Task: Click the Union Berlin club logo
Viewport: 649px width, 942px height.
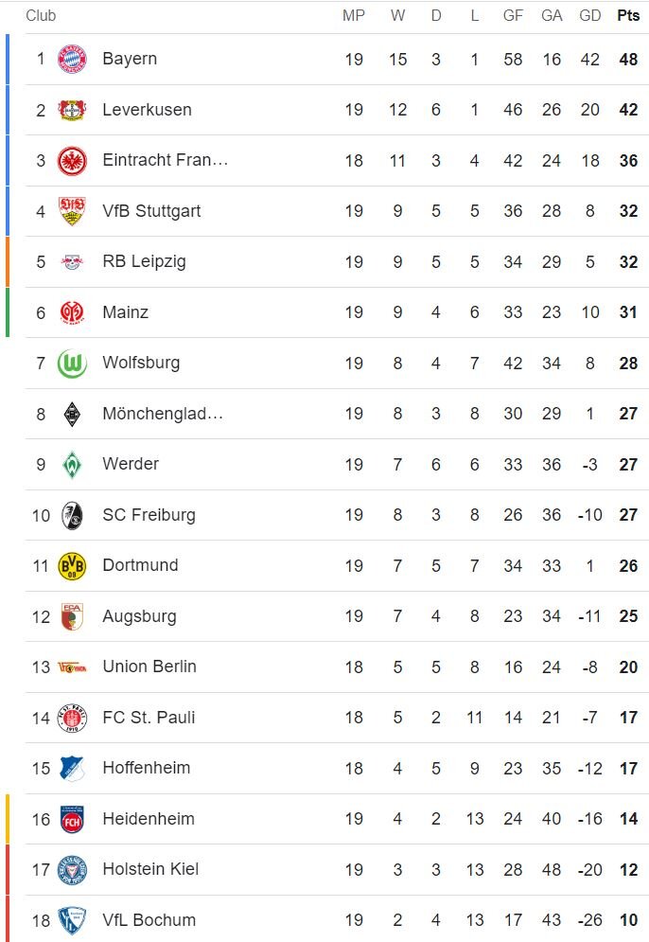Action: pyautogui.click(x=72, y=667)
